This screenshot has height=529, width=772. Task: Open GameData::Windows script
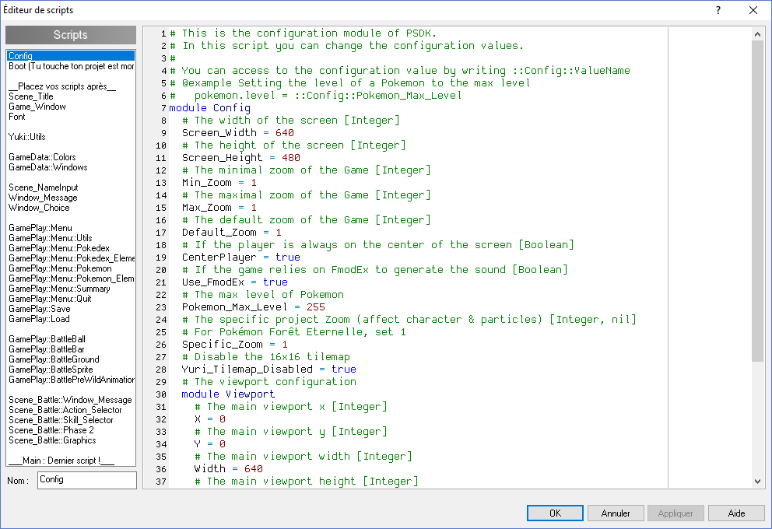71,166
